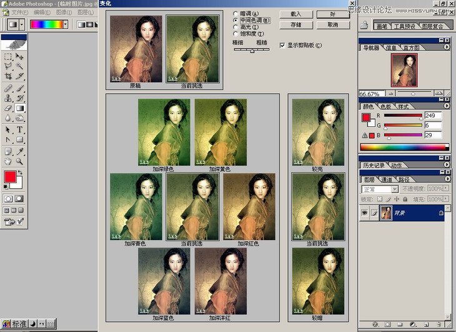The image size is (456, 332).
Task: Toggle 显示剪贴板 checkbox
Action: pyautogui.click(x=282, y=46)
